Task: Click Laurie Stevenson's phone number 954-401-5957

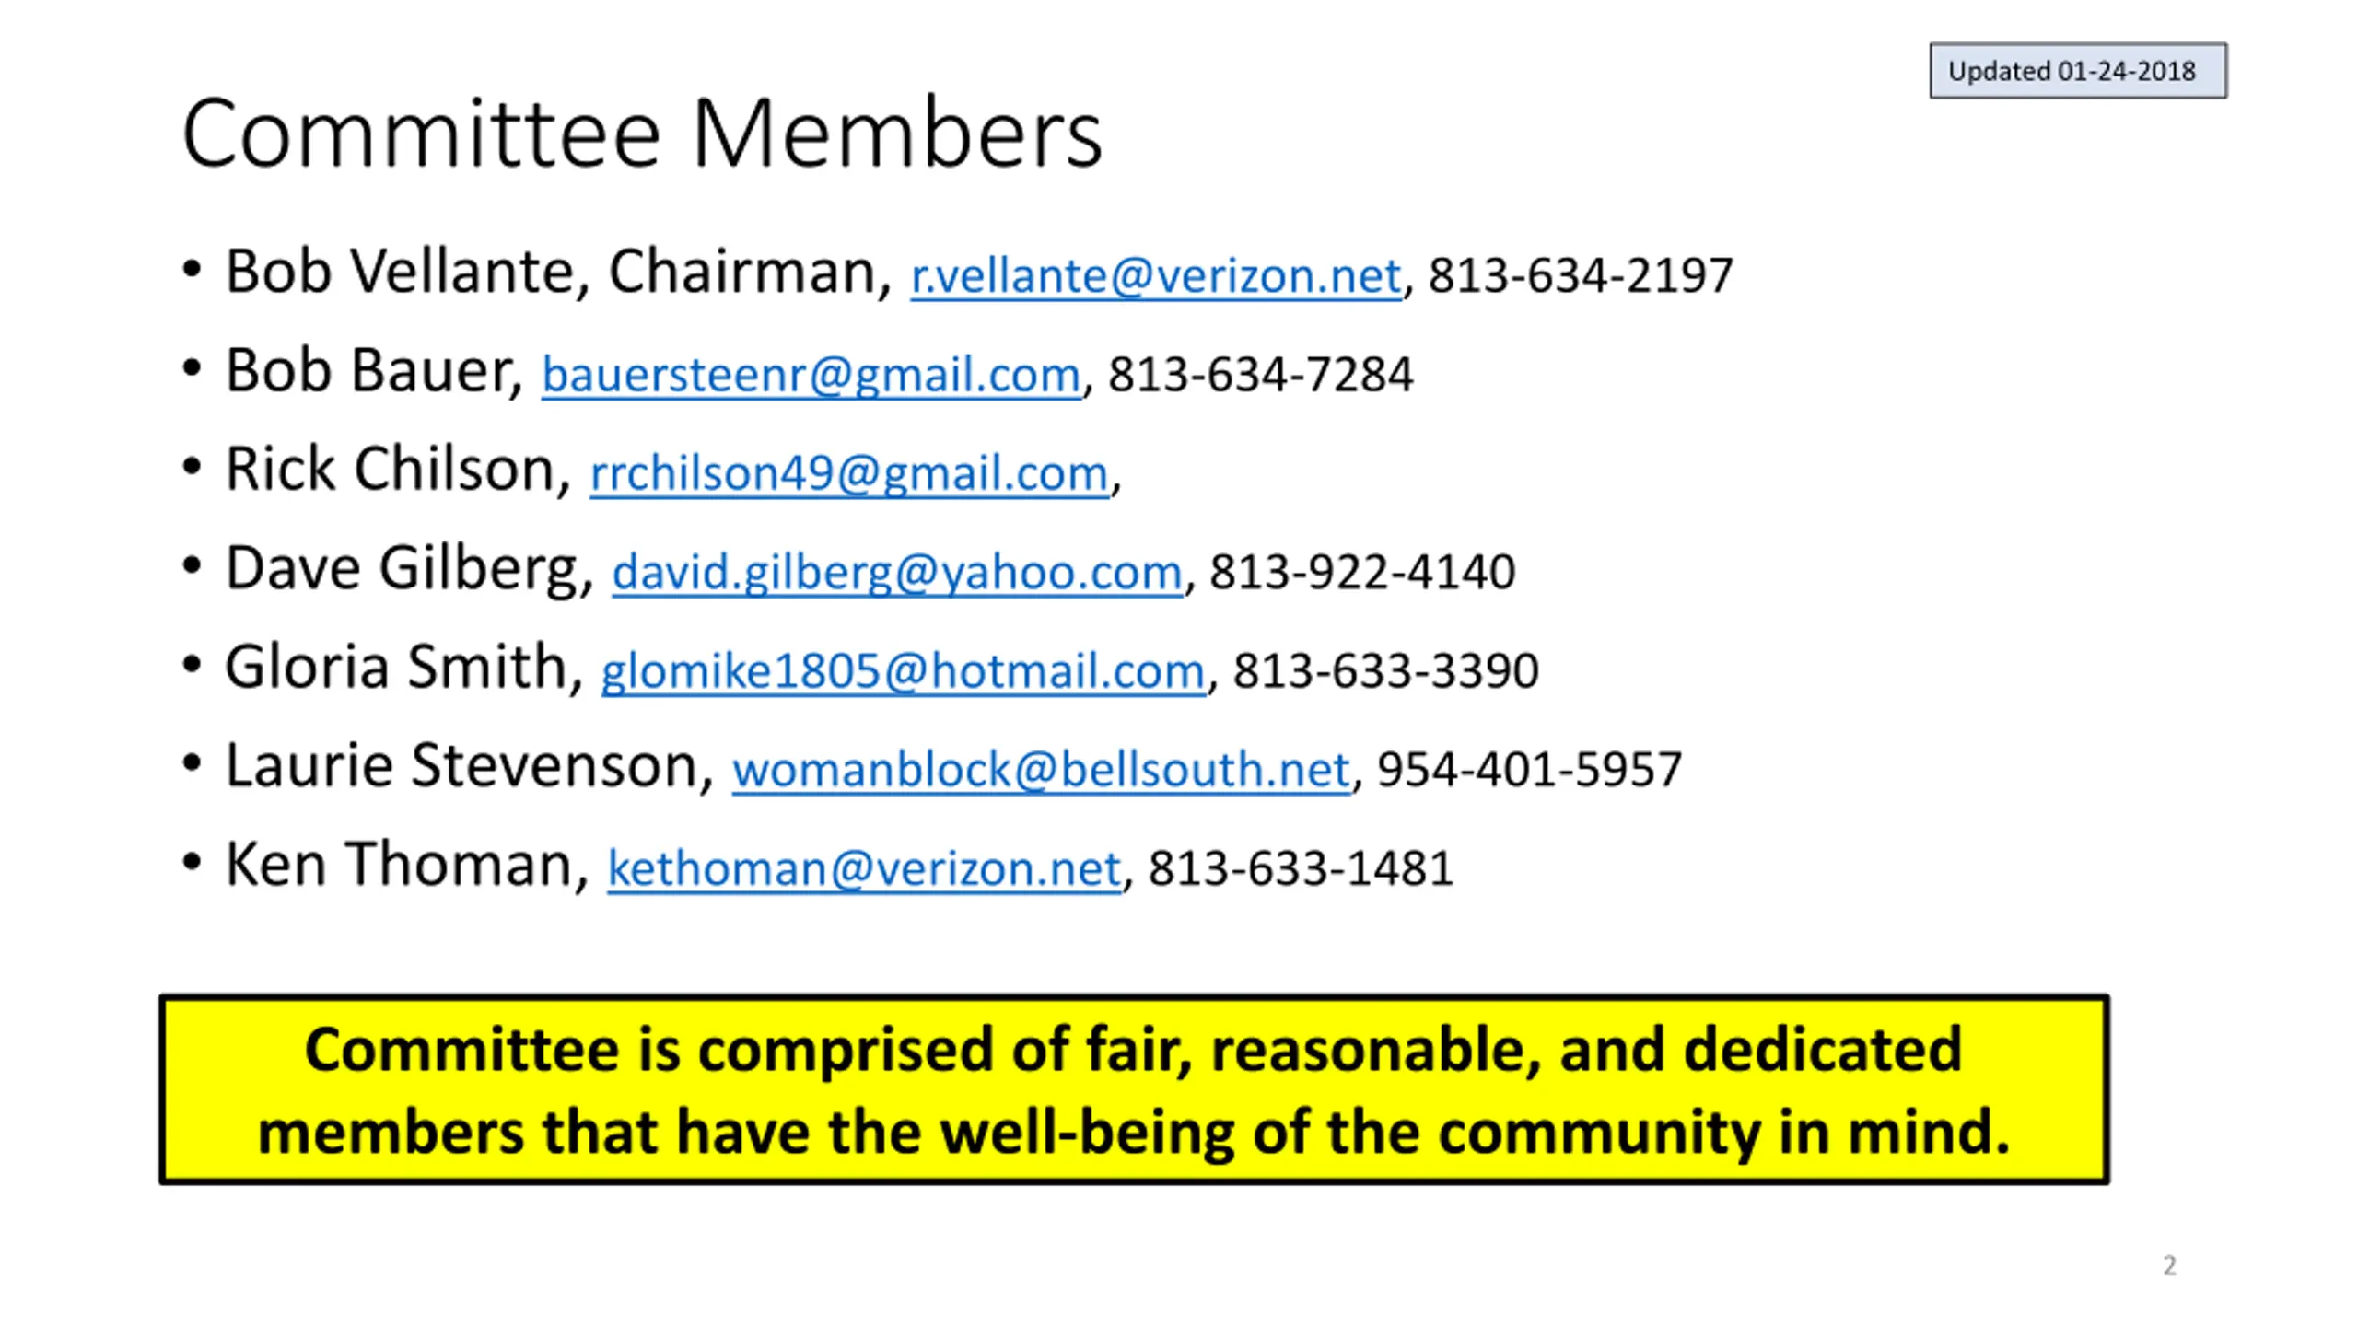Action: (x=1530, y=769)
